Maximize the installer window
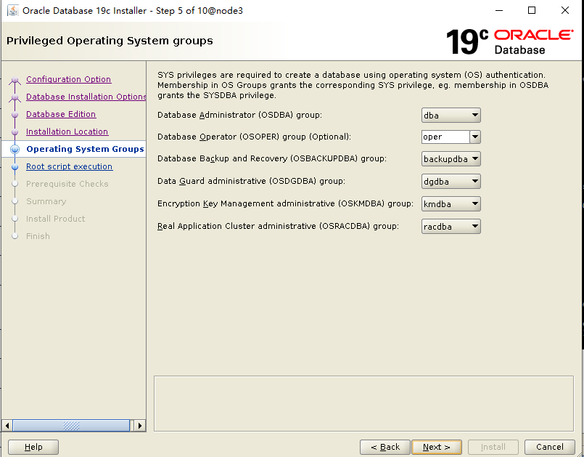The width and height of the screenshot is (584, 457). (x=532, y=10)
